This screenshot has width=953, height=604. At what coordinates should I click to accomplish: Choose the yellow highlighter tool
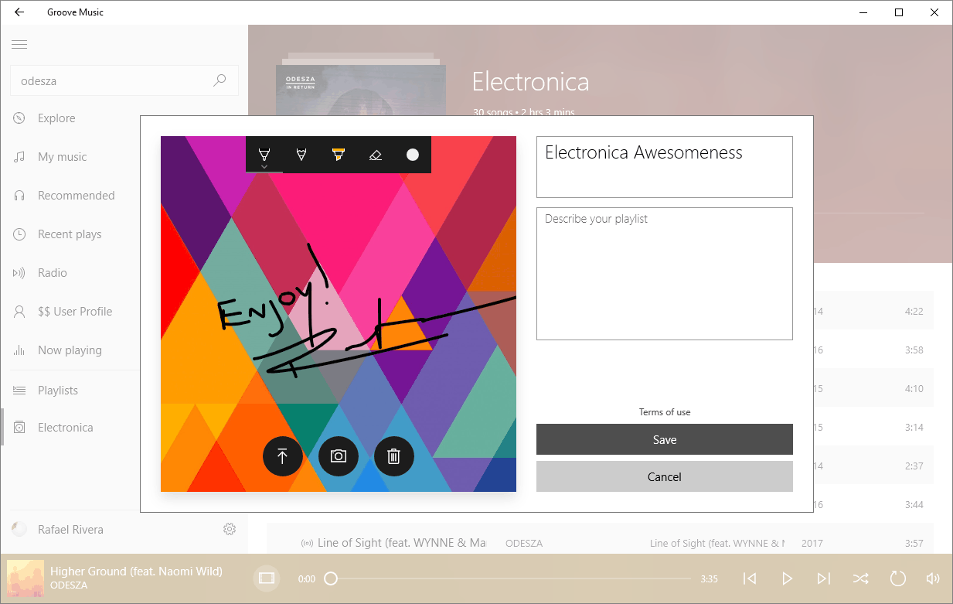339,155
